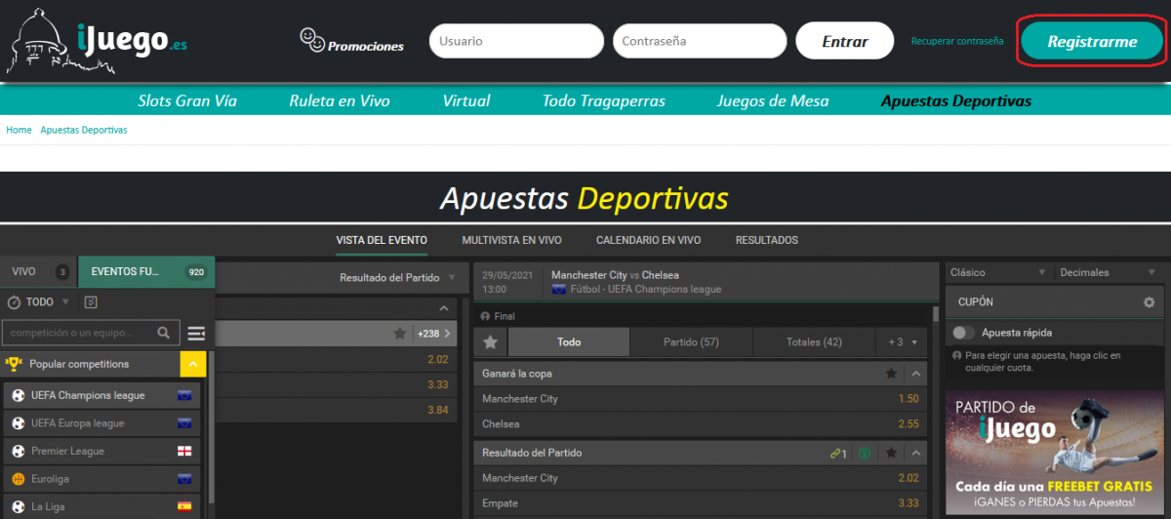Open the Clásico view dropdown

[x=997, y=273]
